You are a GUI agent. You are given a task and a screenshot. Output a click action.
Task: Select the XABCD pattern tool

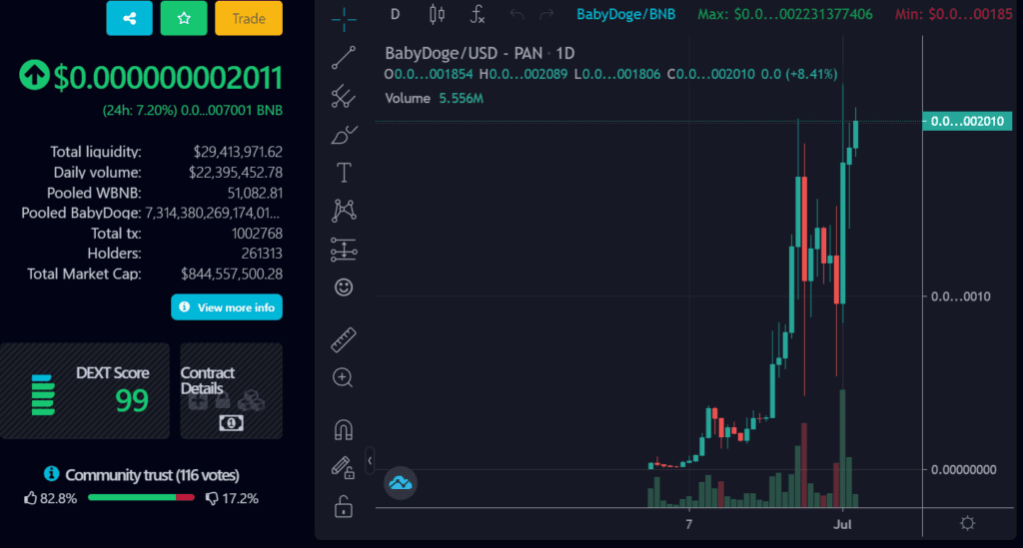click(x=344, y=211)
